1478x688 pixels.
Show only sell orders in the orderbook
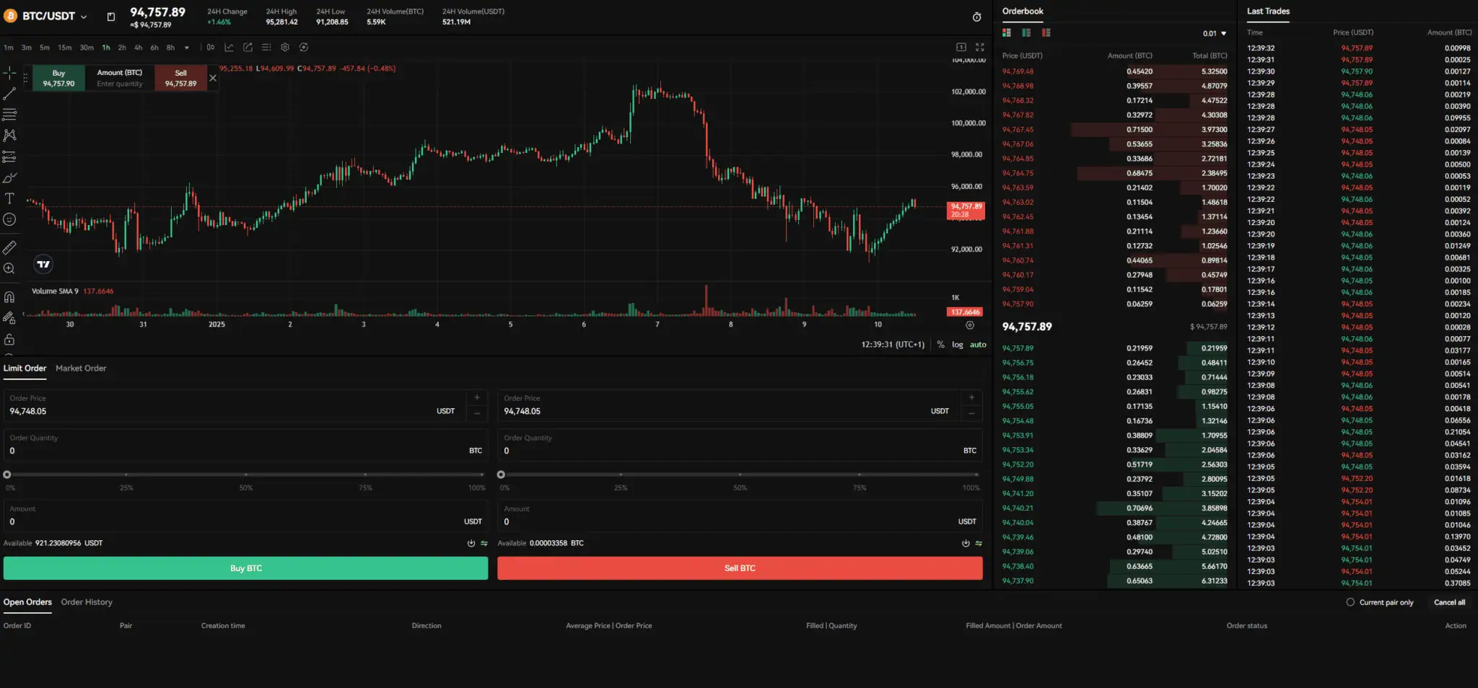point(1046,32)
